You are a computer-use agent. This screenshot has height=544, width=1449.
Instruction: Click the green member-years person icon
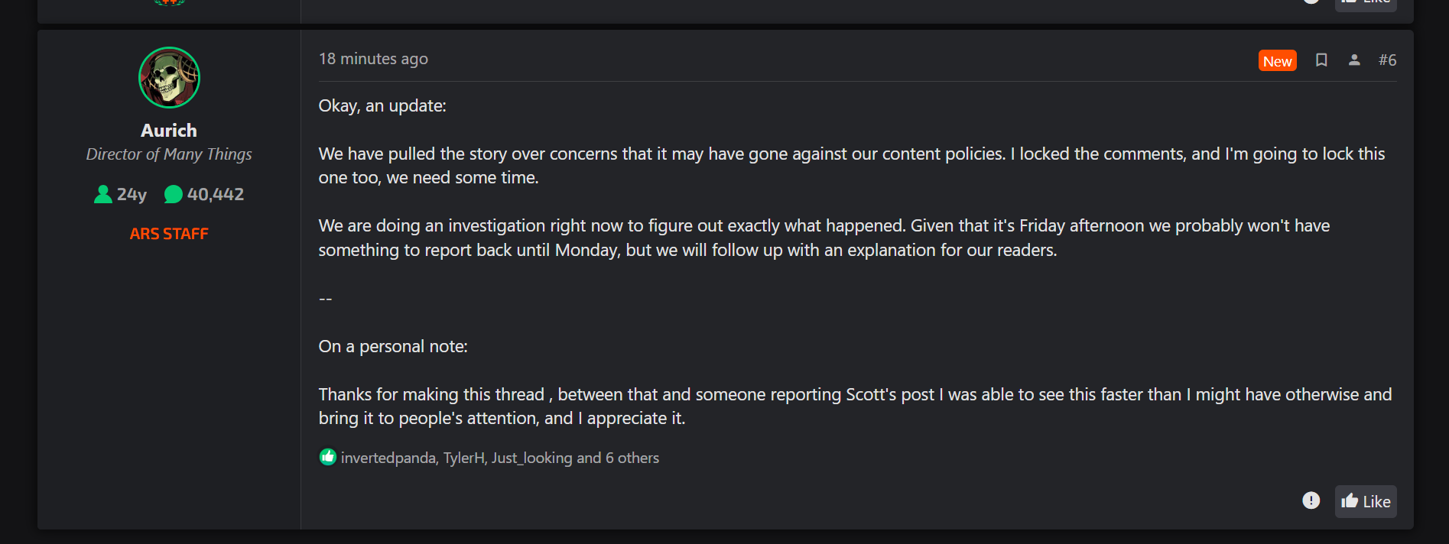(x=102, y=195)
